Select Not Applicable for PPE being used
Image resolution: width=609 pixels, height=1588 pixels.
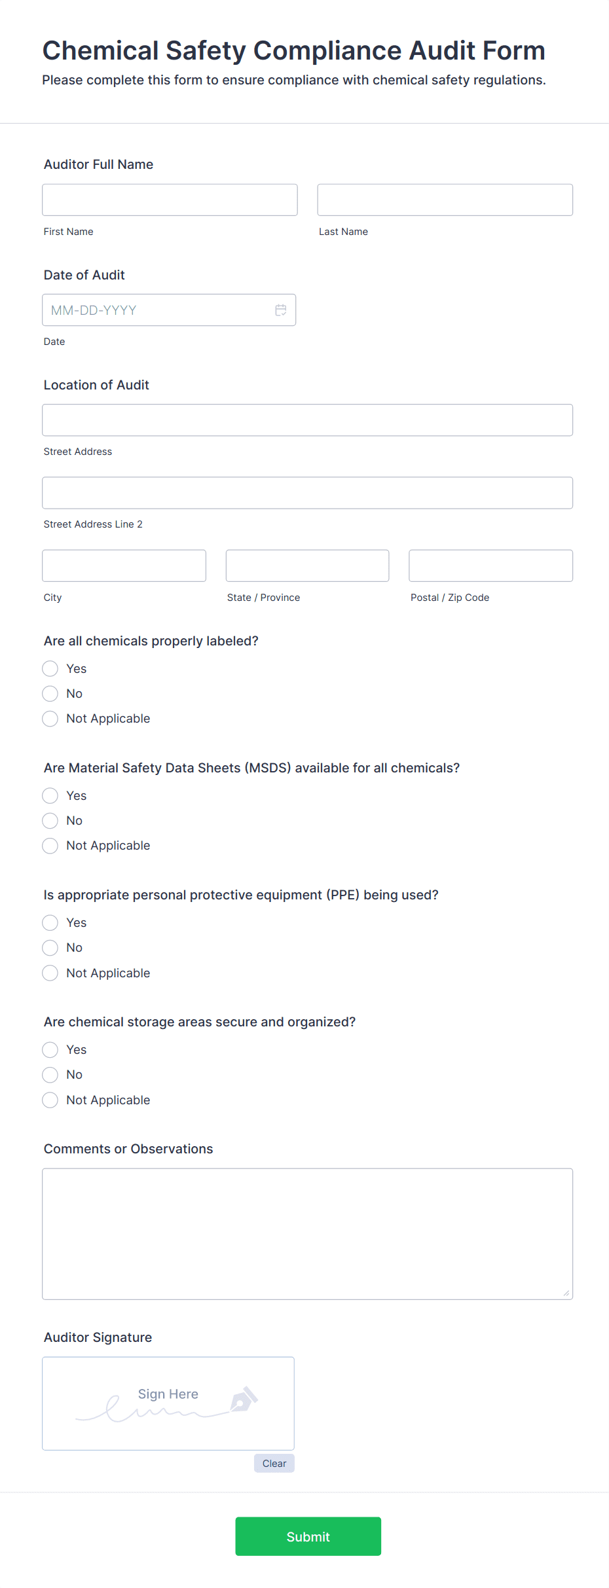[x=50, y=973]
